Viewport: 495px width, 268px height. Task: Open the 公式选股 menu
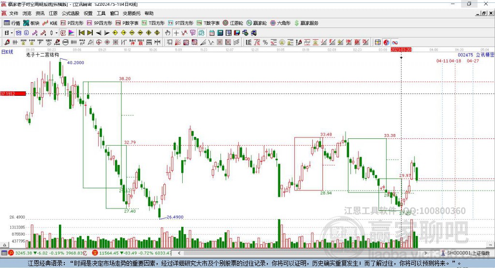[71, 13]
